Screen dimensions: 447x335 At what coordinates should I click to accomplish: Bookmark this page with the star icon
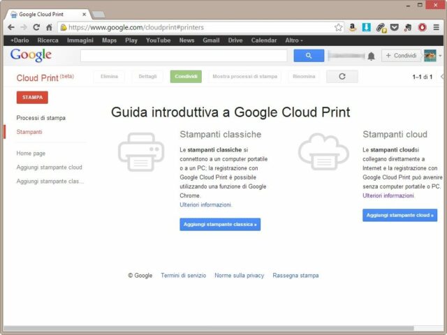click(x=339, y=27)
